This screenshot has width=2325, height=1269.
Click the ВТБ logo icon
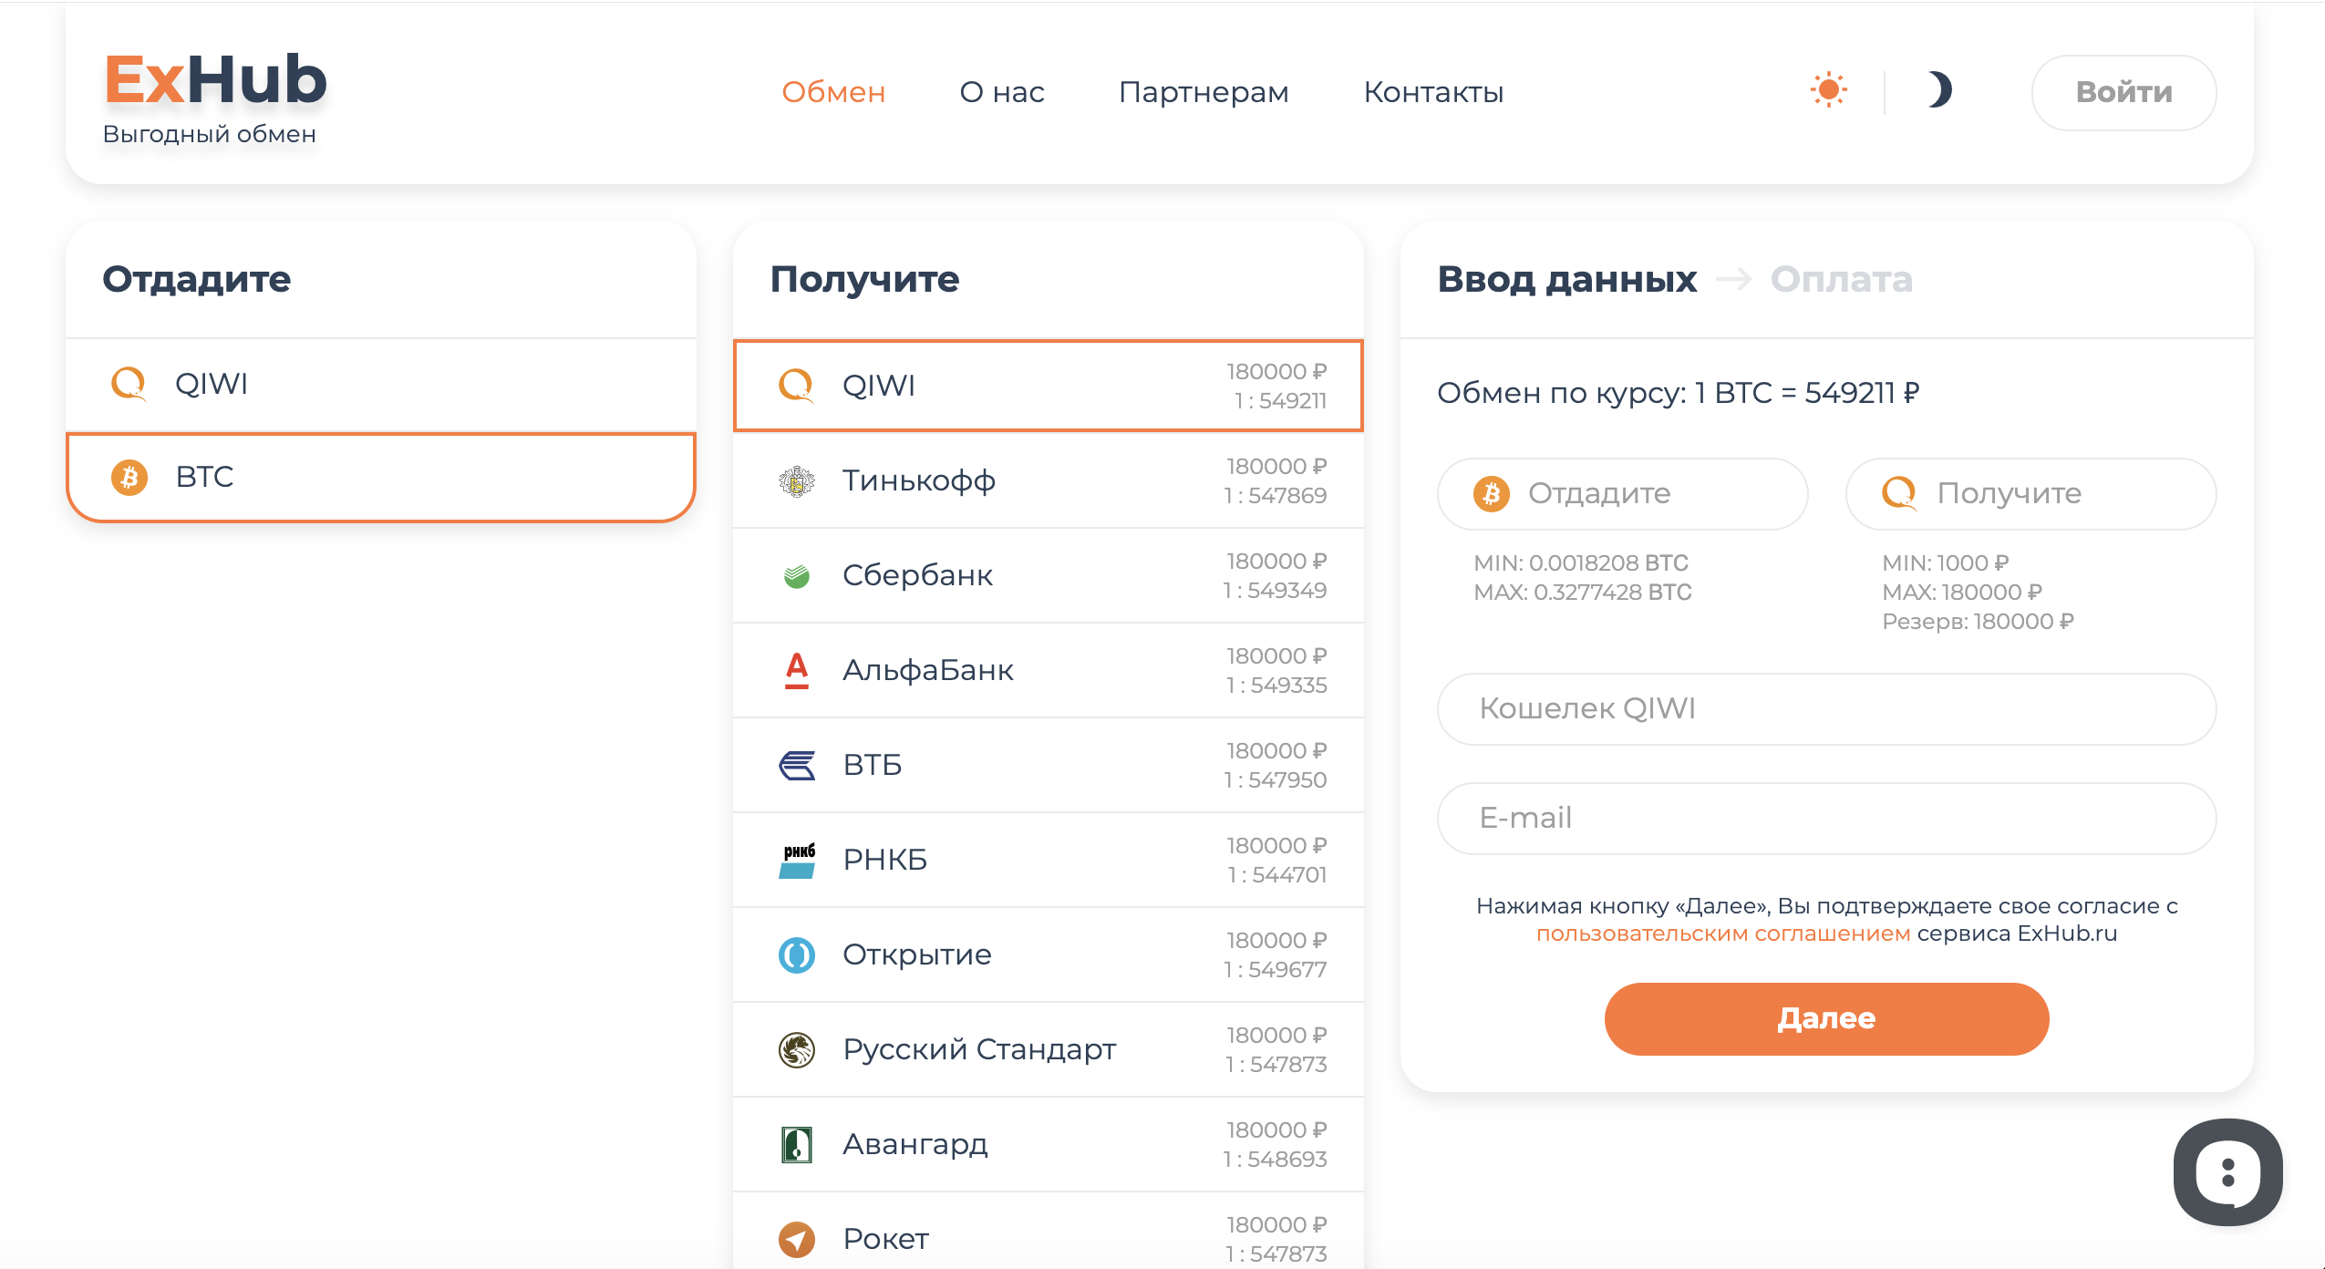pos(796,765)
